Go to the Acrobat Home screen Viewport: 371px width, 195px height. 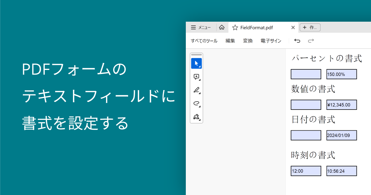point(222,27)
